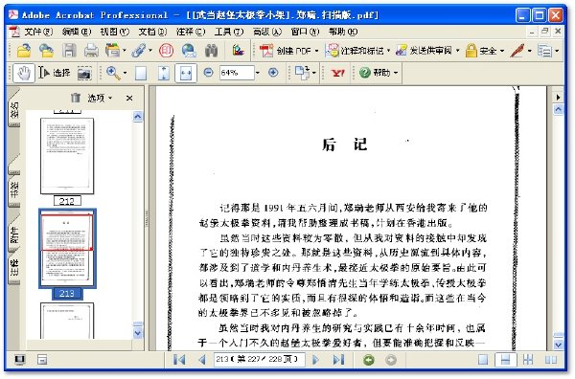Go to previous page button

click(201, 360)
